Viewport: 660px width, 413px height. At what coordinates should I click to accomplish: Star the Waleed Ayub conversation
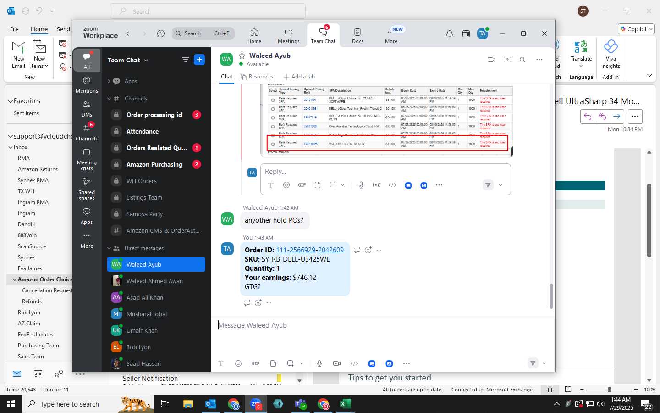click(x=242, y=56)
